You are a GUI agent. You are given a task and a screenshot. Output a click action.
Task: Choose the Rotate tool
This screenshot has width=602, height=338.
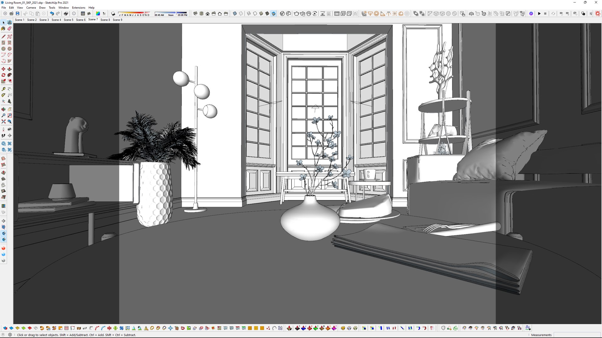(3, 75)
